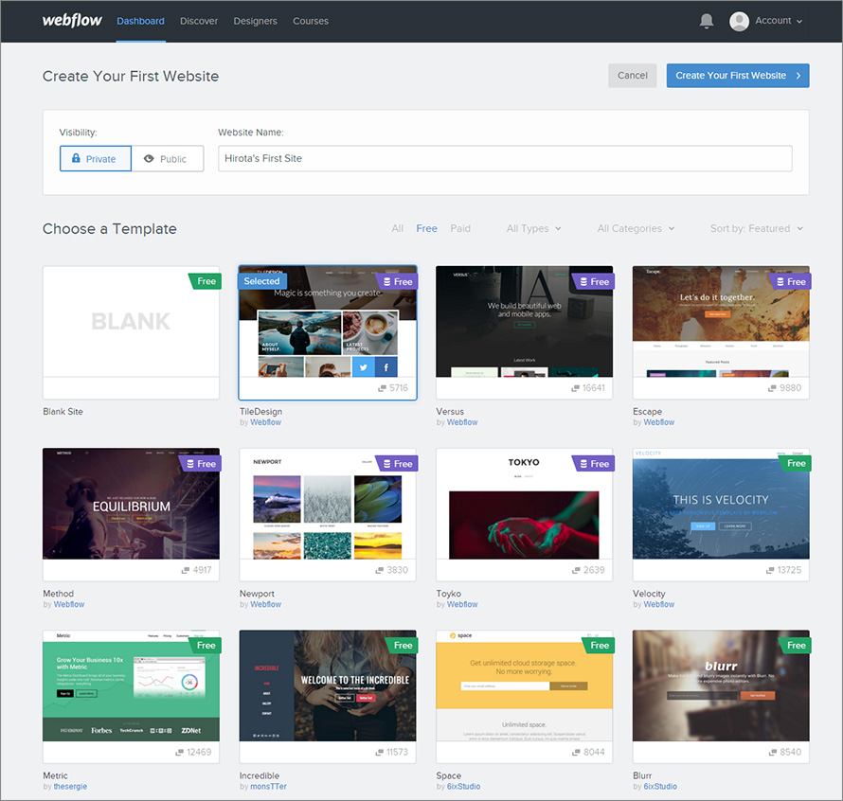Click the clone count icon on Velocity

[x=770, y=570]
